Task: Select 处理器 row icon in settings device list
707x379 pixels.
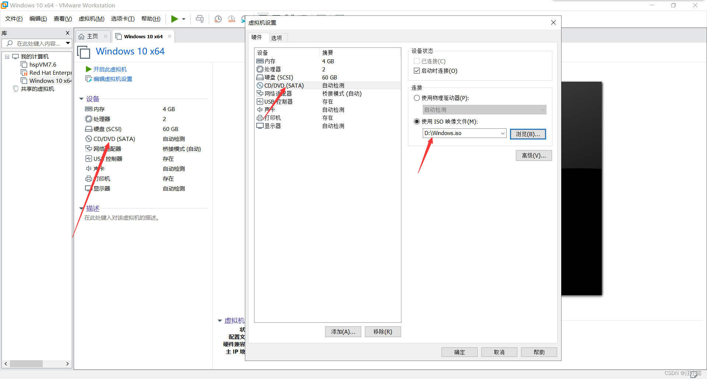Action: [x=260, y=69]
